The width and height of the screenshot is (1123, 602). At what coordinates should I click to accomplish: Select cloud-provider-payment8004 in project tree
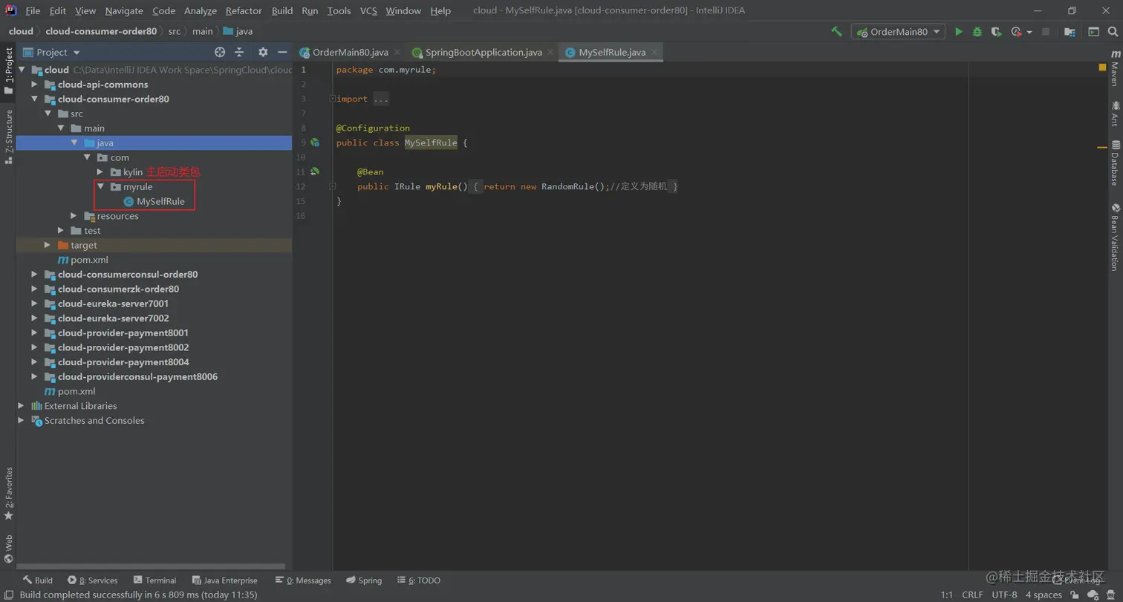(x=123, y=362)
